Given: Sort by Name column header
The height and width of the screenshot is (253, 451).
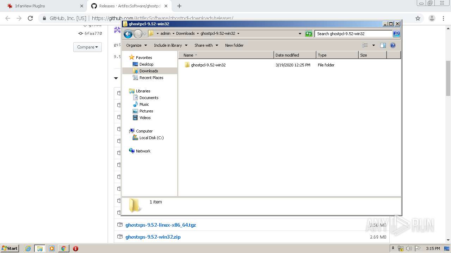Looking at the screenshot, I should 226,55.
